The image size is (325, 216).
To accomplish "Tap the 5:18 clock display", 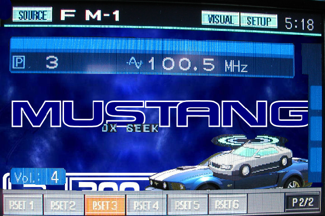I will (299, 23).
